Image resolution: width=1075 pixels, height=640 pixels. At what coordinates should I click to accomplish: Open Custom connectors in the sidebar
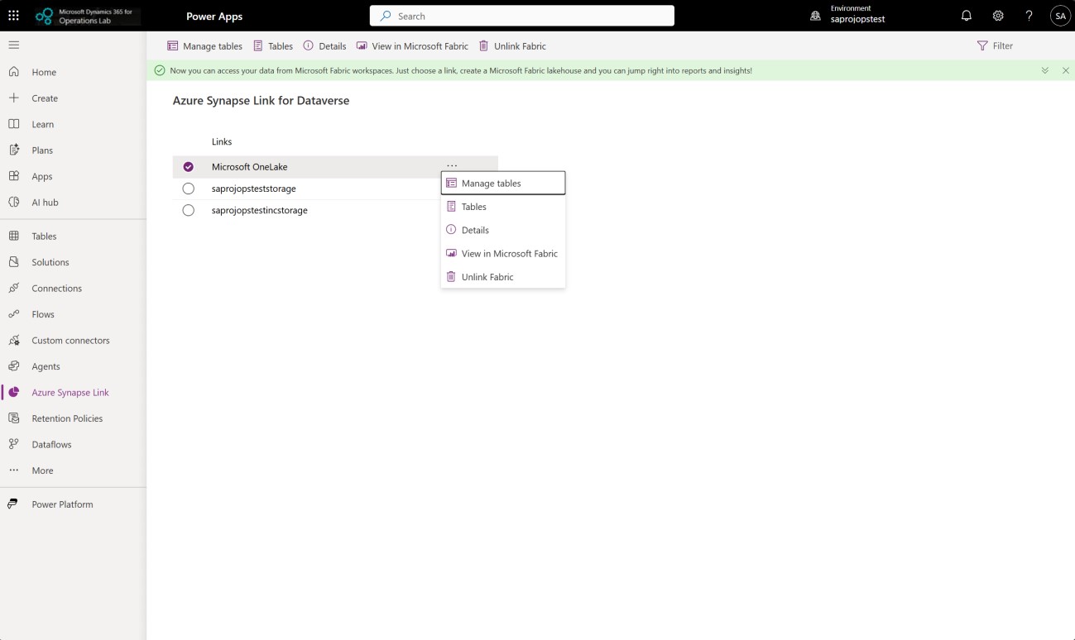click(70, 341)
